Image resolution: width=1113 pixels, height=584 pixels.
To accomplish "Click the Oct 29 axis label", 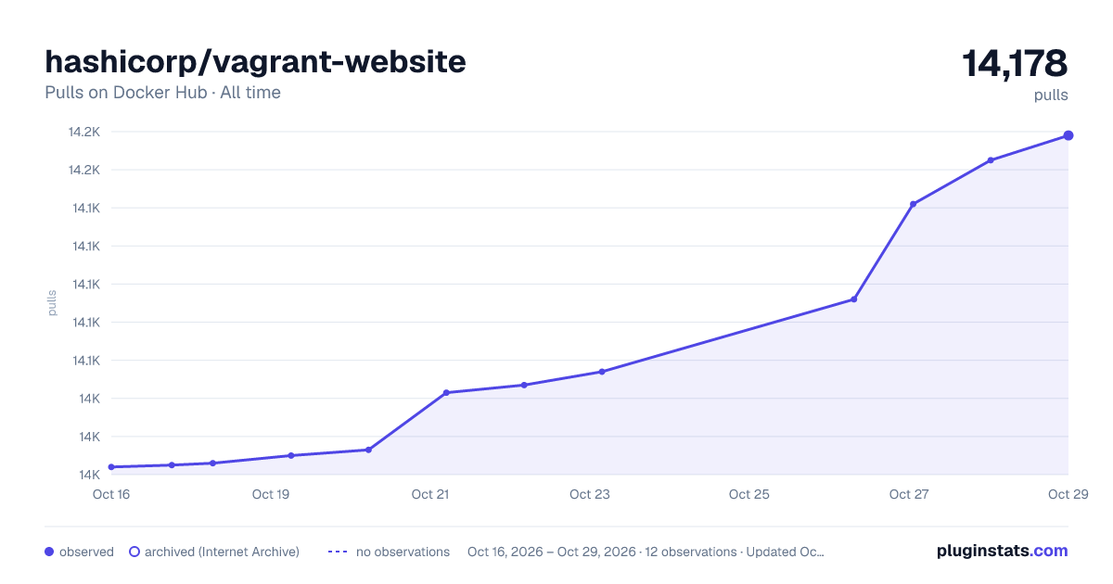I will click(1068, 494).
